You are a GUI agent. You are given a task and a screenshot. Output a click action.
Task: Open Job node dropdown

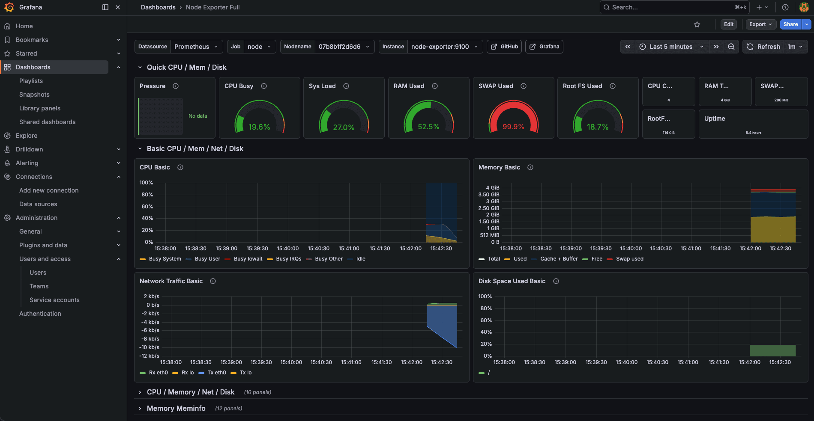pyautogui.click(x=260, y=47)
